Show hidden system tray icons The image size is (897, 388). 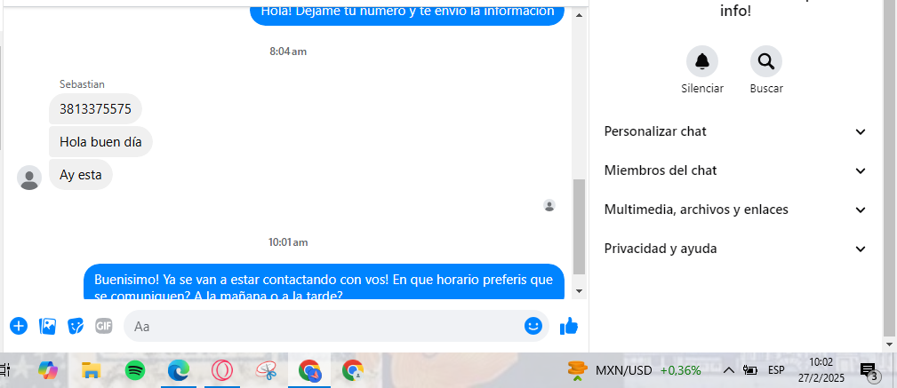point(728,370)
